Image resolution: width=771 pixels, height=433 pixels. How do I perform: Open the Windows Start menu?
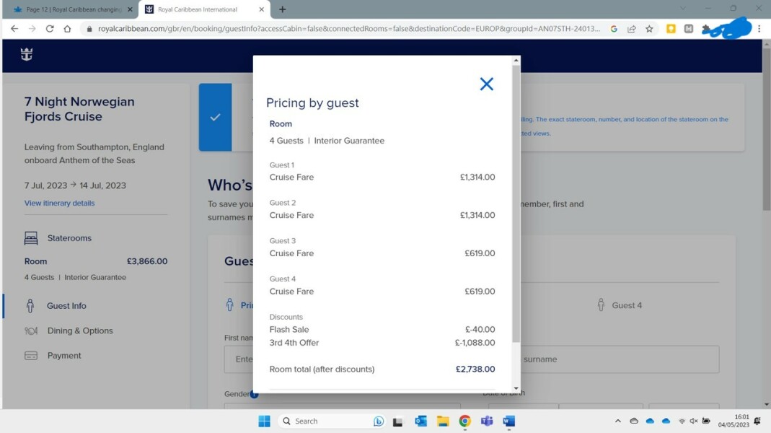tap(264, 421)
